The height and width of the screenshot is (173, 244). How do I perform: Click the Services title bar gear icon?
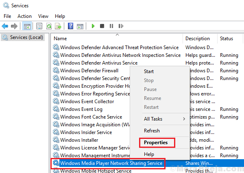tap(6, 5)
